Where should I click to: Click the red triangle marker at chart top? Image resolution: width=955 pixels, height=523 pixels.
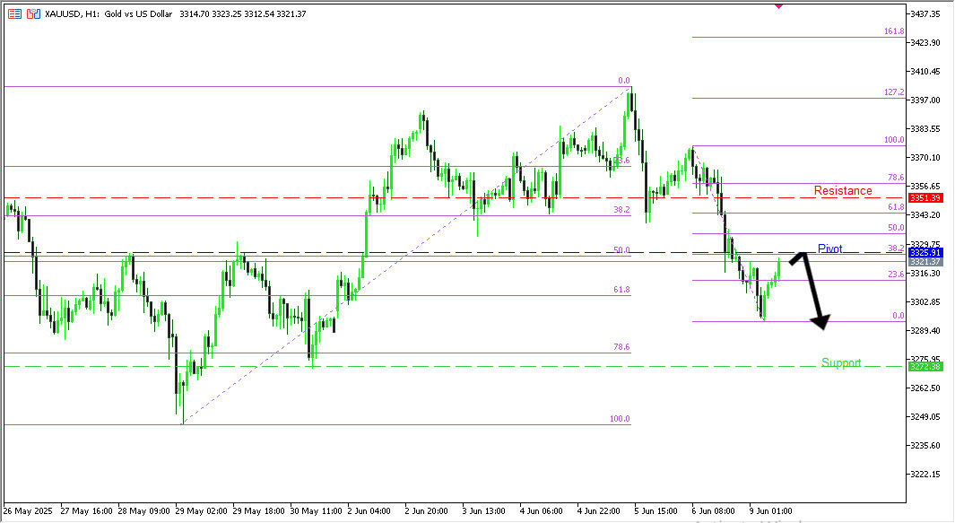click(x=777, y=4)
